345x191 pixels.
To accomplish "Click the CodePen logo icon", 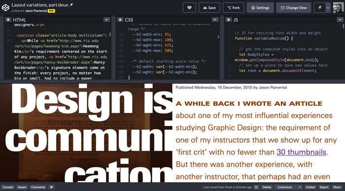I will tap(5, 7).
